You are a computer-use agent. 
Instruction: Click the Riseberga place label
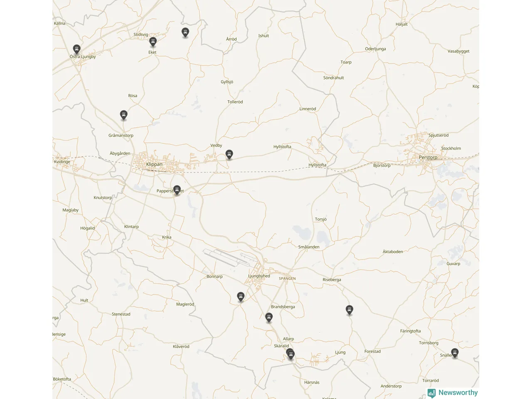click(x=332, y=280)
